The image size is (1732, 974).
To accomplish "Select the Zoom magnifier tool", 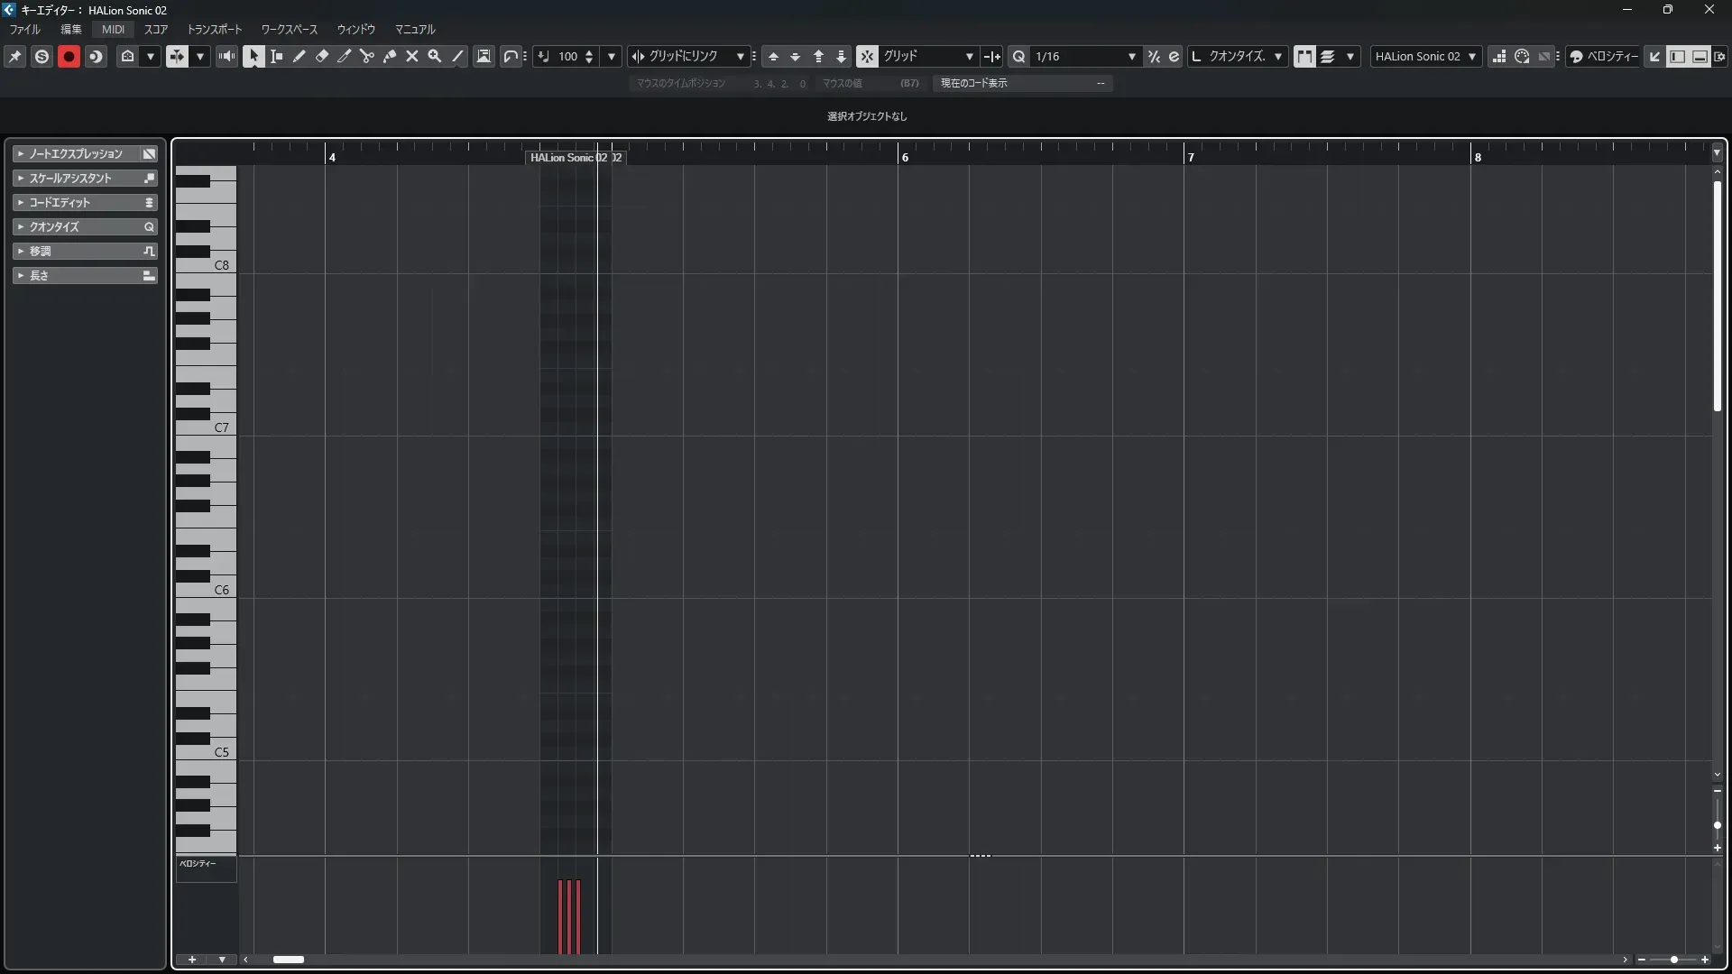I will pyautogui.click(x=435, y=56).
